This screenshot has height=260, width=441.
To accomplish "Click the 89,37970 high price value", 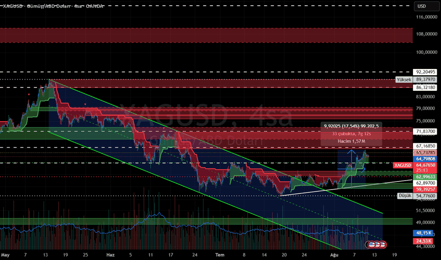I will click(x=426, y=79).
